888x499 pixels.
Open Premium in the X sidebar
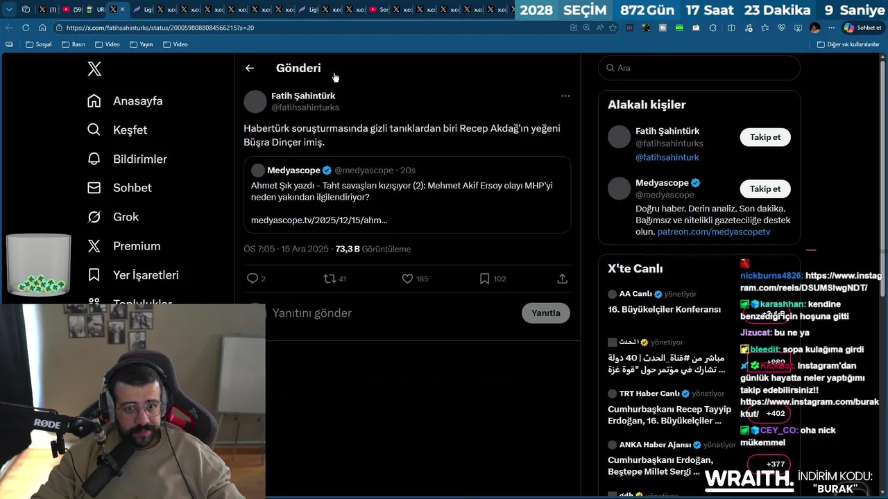tap(123, 246)
